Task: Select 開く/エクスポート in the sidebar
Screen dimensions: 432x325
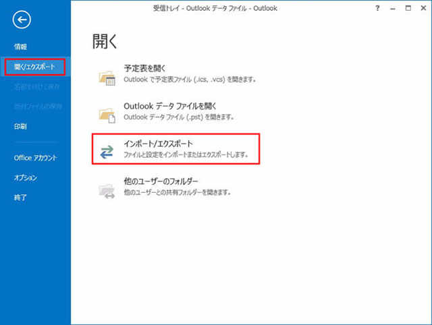Action: tap(34, 67)
